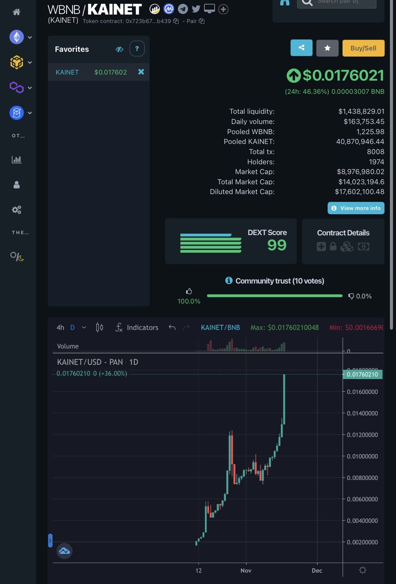Toggle favorites visibility eye icon

coord(119,49)
